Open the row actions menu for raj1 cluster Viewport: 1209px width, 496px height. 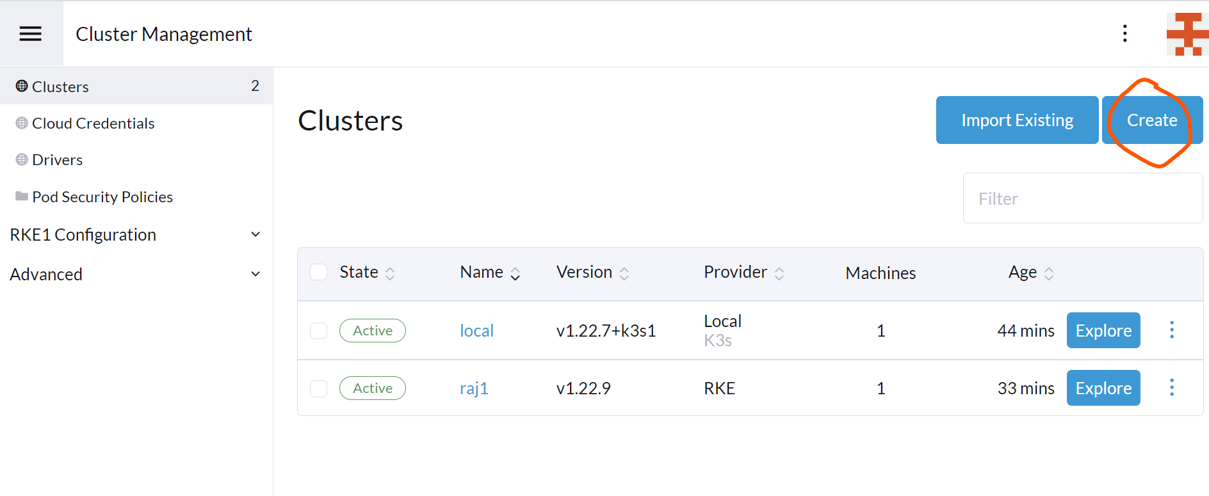1171,388
